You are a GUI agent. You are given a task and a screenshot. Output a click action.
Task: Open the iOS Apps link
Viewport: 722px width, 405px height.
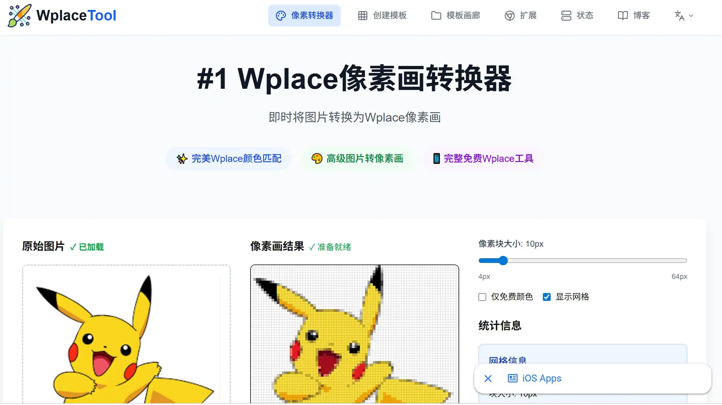point(542,378)
